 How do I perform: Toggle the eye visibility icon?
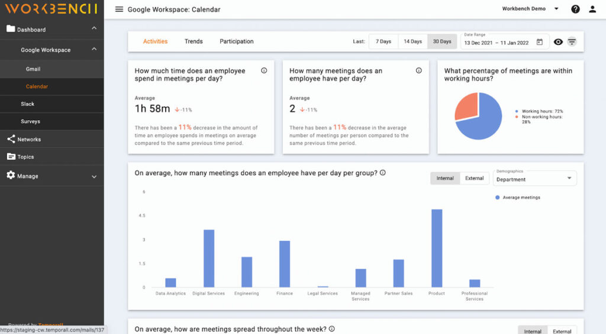[558, 41]
